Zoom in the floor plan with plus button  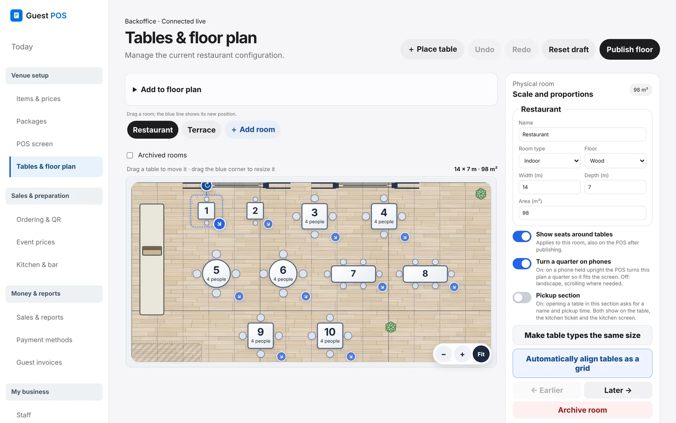click(462, 354)
